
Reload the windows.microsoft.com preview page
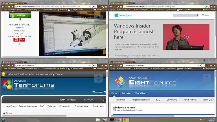click(x=118, y=7)
